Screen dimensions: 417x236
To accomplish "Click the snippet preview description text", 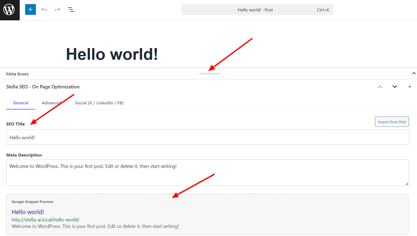I will (x=95, y=226).
